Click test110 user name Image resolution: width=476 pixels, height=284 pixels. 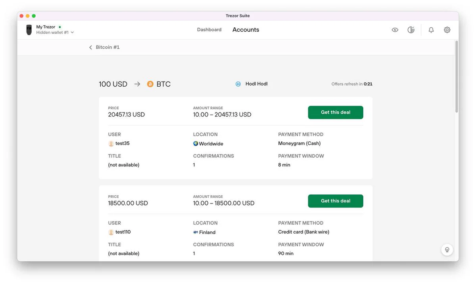click(123, 232)
